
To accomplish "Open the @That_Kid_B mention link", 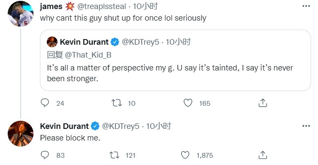I will tap(88, 55).
